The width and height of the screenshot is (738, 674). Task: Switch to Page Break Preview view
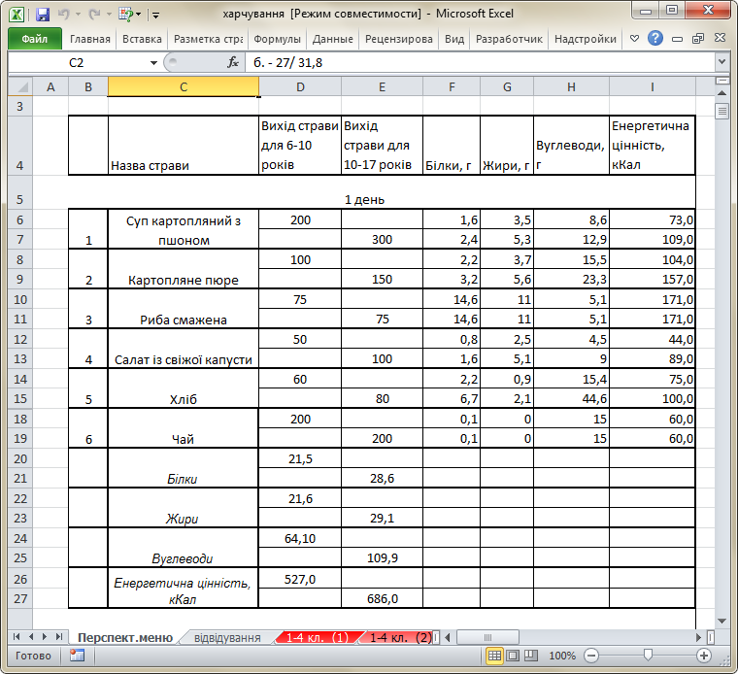point(531,656)
